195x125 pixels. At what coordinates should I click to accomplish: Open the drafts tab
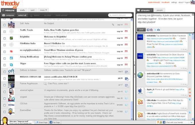click(x=22, y=10)
